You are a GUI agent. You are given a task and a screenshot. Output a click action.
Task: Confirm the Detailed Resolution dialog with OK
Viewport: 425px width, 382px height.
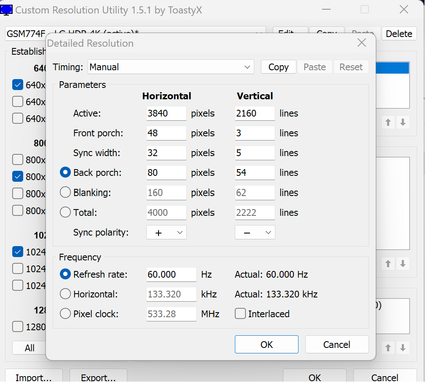(x=266, y=345)
